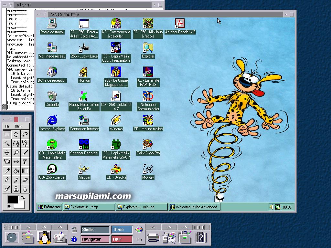Image resolution: width=331 pixels, height=248 pixels.
Task: Select the Flip tool with double arrow
Action: tap(16, 162)
